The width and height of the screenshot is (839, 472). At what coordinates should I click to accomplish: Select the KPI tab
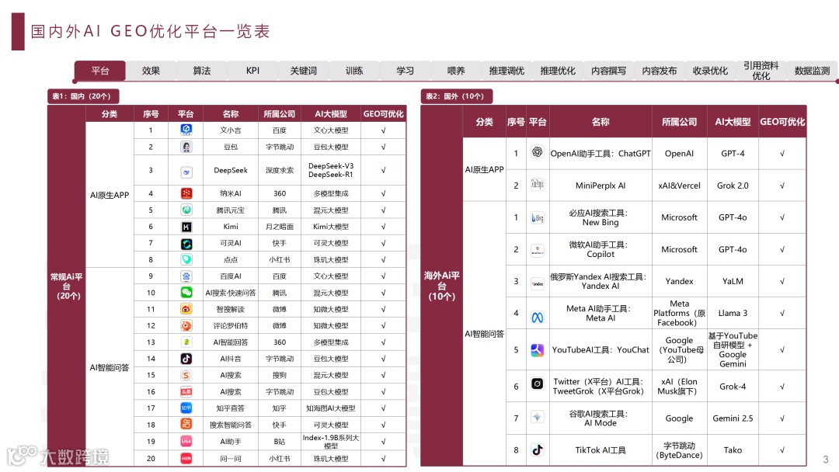coord(252,71)
